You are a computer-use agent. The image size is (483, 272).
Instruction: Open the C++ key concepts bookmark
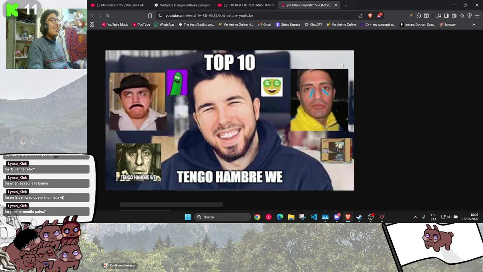tap(378, 25)
